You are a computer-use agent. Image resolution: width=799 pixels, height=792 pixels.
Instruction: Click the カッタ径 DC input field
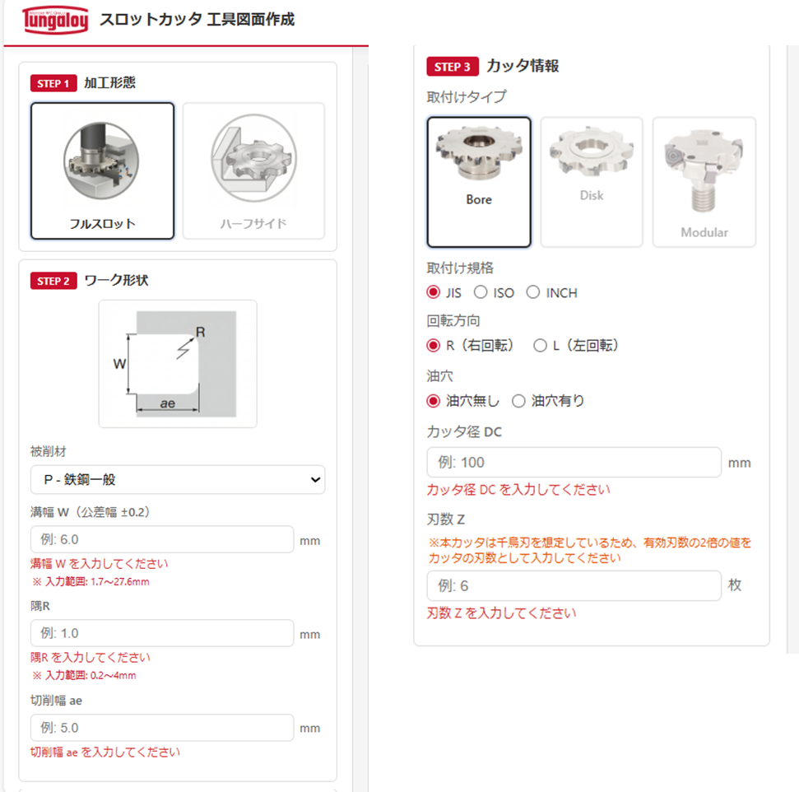574,463
